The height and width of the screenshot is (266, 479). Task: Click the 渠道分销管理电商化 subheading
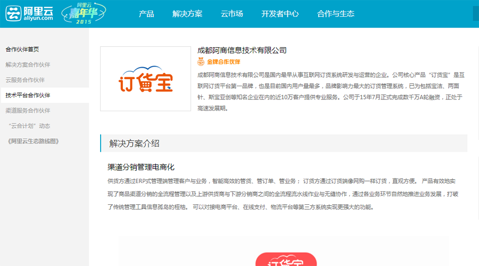coord(141,167)
